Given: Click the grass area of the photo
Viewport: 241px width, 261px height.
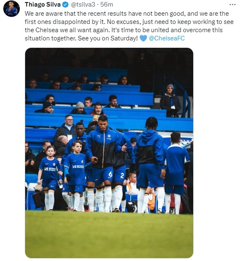Looking at the screenshot, I should tap(109, 234).
